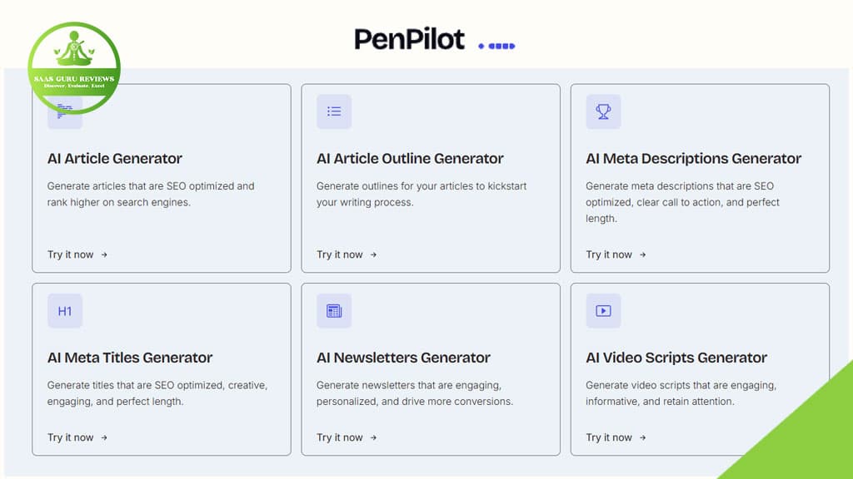Click the trophy icon for Meta Descriptions
The width and height of the screenshot is (853, 479).
click(603, 111)
